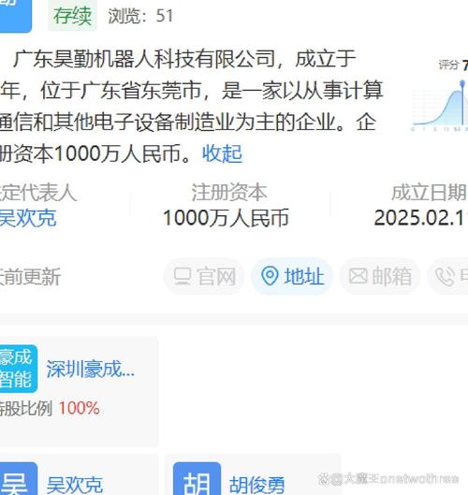Click the 豪成智能 logo tile
The image size is (468, 495).
(19, 369)
